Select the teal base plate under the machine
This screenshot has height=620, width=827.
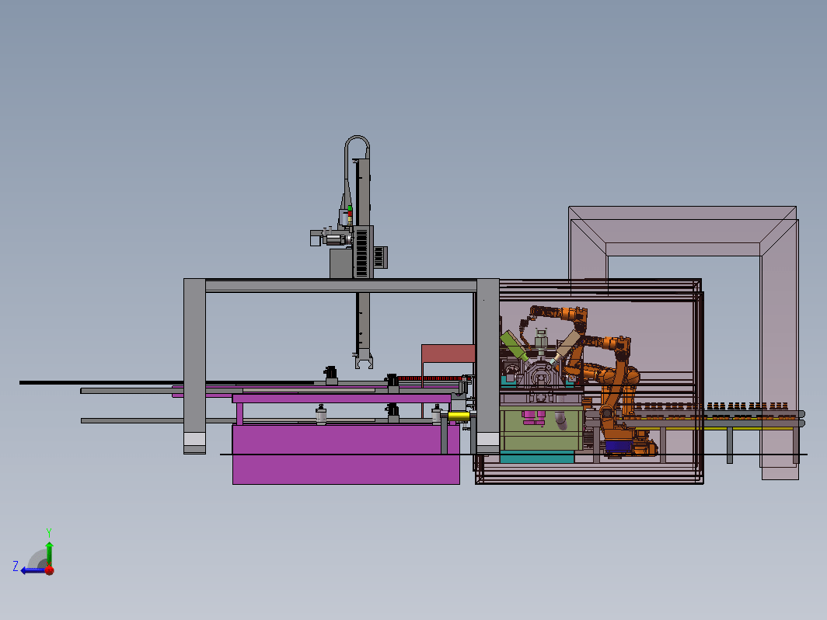tap(537, 457)
